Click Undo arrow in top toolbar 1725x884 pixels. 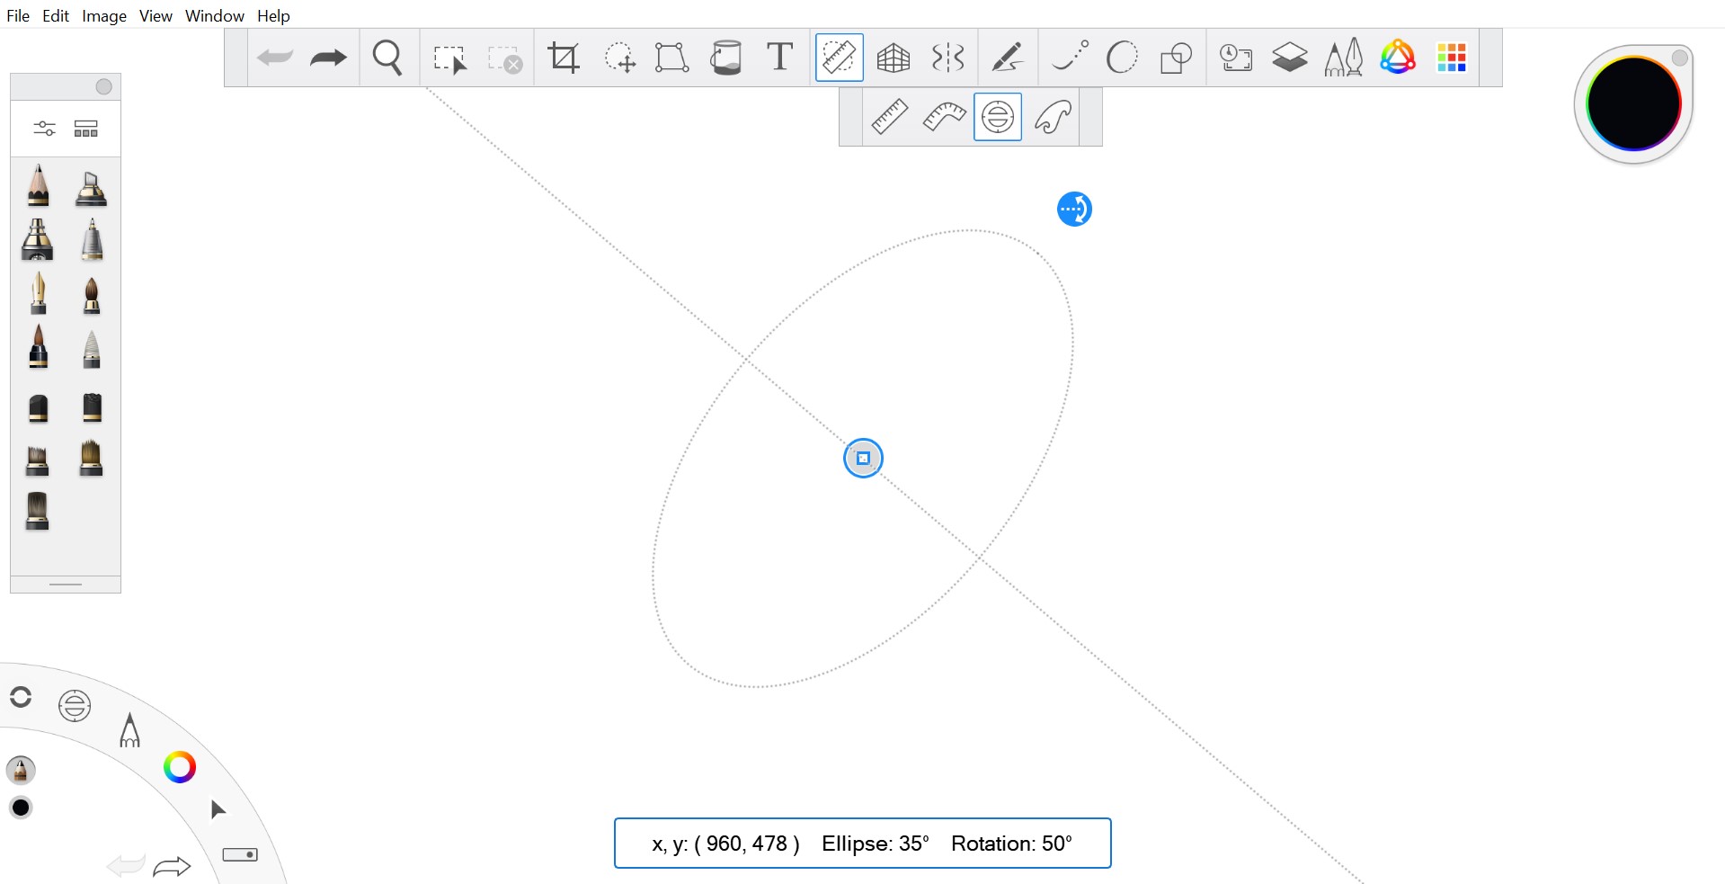pos(275,58)
